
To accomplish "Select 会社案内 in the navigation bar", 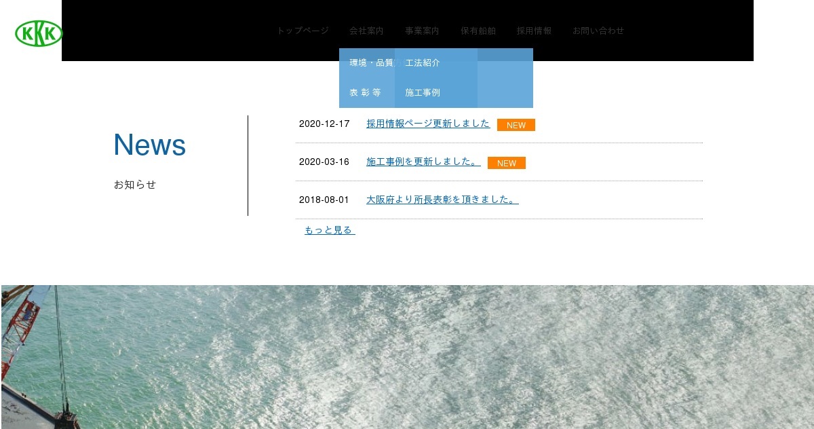I will [366, 31].
